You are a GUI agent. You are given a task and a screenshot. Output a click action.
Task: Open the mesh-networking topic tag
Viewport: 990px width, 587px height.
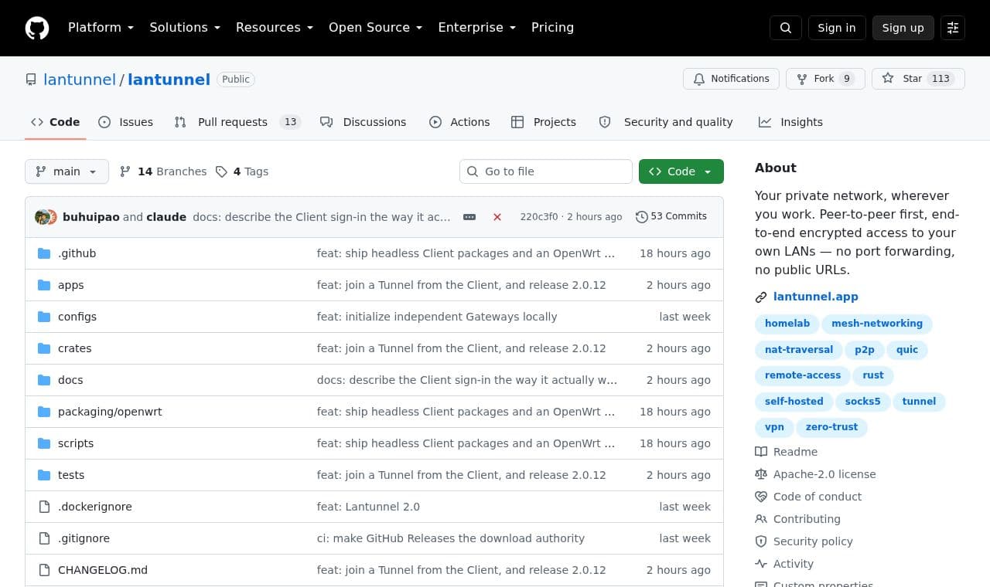tap(877, 324)
